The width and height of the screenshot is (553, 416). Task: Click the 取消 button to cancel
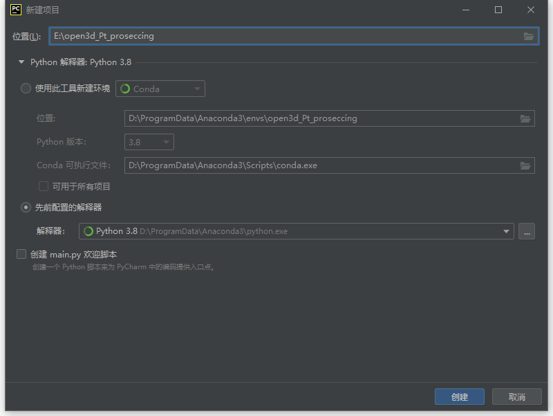(x=516, y=397)
